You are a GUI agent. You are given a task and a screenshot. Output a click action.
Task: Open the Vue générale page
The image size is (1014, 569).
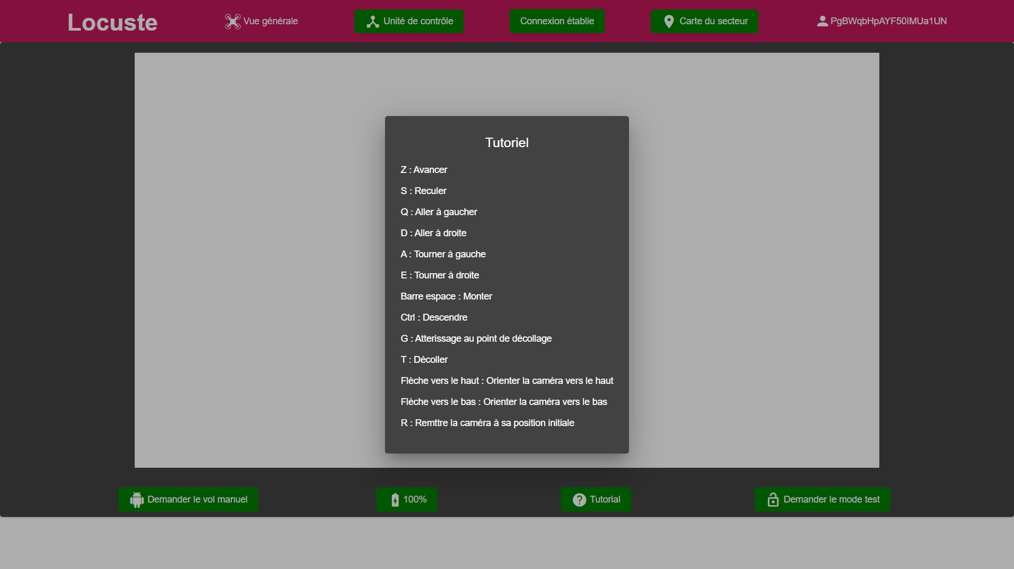(261, 22)
